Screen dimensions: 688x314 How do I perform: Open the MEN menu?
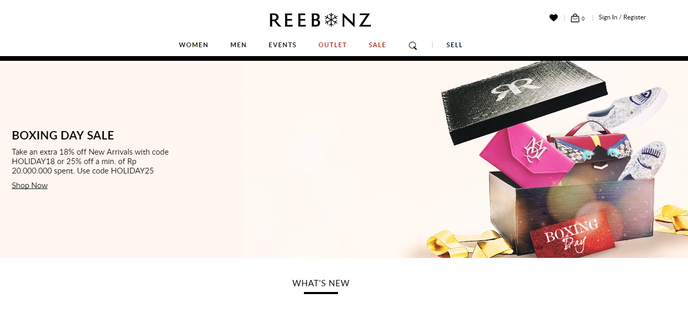coord(238,45)
